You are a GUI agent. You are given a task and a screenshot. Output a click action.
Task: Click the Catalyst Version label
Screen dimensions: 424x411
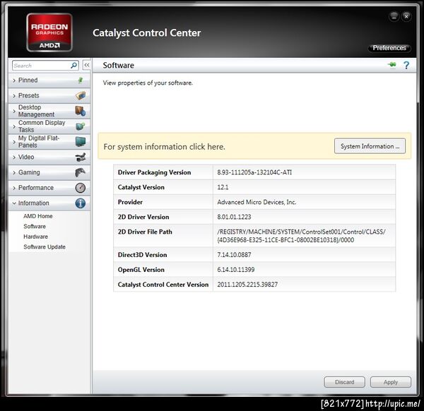coord(141,187)
